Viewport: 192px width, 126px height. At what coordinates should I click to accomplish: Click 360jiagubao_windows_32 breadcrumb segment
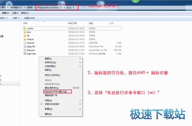(50, 8)
